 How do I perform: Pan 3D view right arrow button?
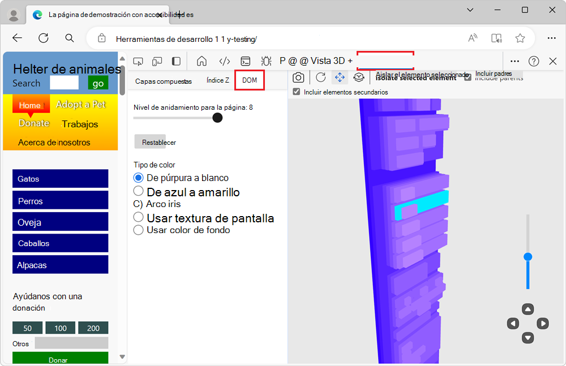click(x=543, y=323)
